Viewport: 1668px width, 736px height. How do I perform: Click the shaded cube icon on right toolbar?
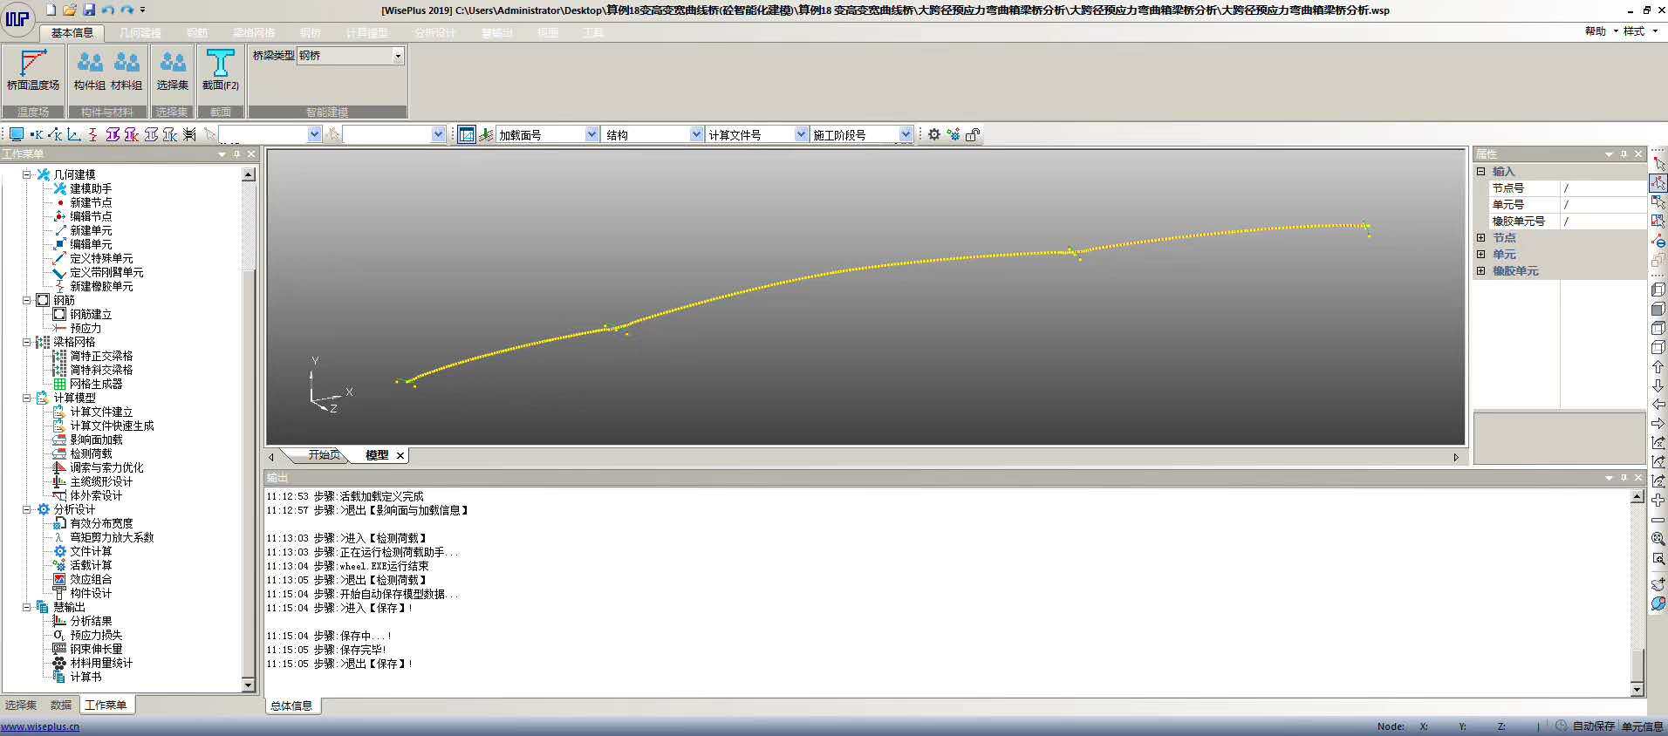point(1658,309)
